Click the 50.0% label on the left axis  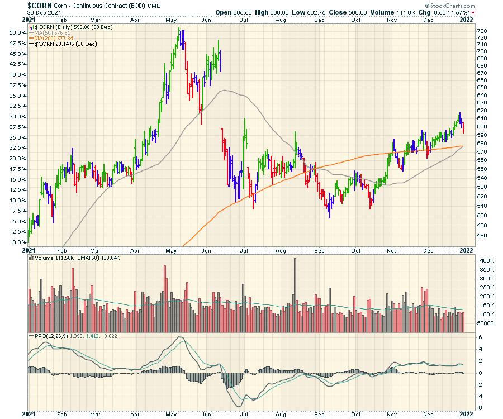point(18,32)
